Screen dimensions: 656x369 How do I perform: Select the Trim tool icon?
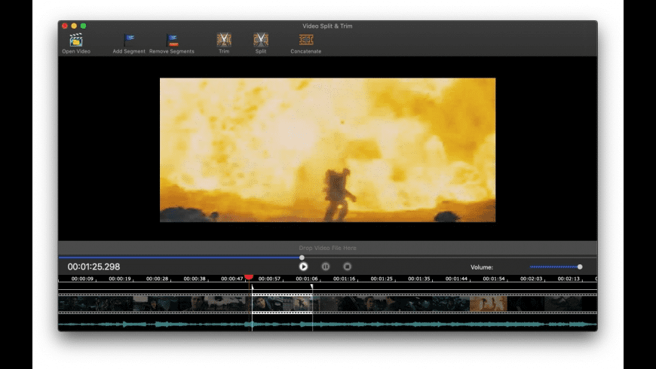pos(224,41)
